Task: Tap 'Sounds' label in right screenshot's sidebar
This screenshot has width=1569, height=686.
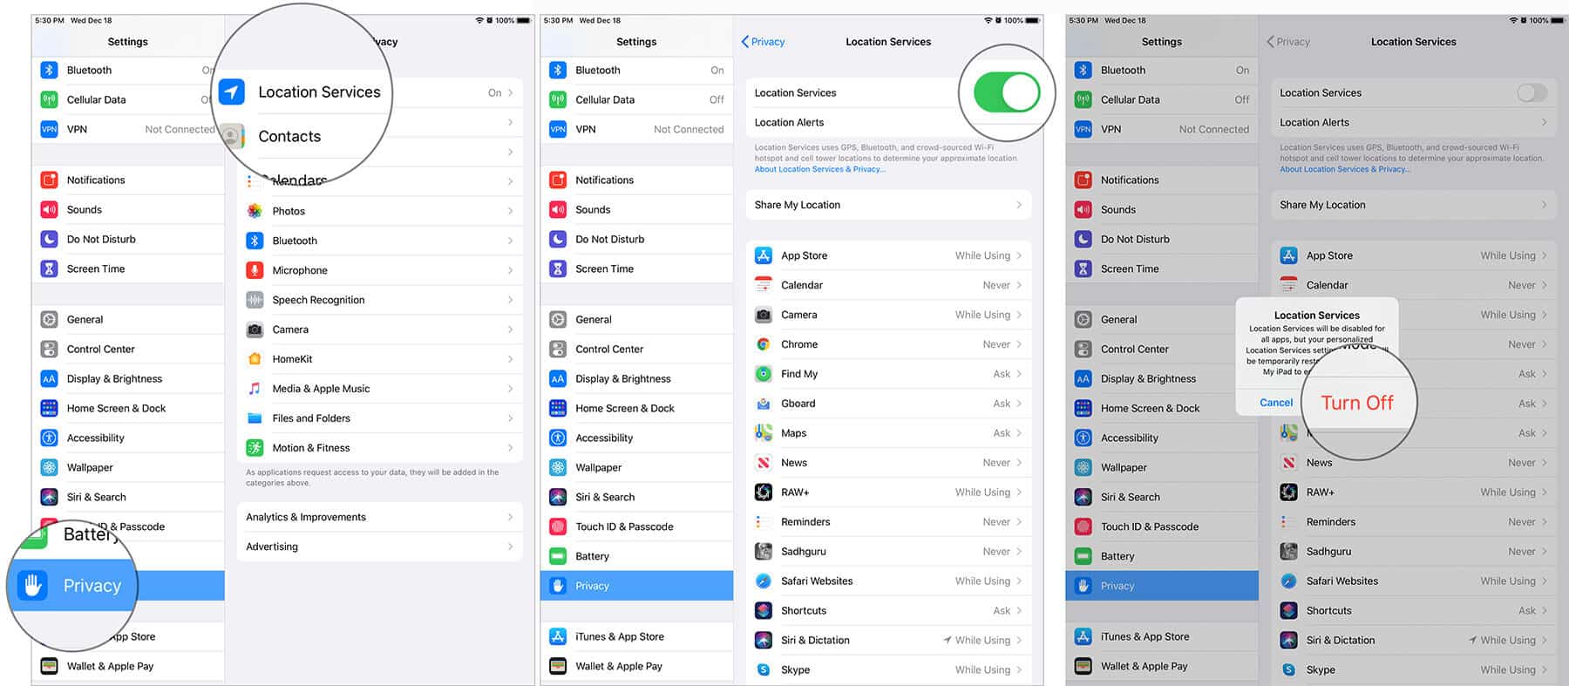Action: tap(1118, 210)
